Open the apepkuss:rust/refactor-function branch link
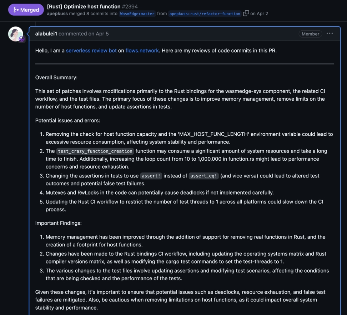The image size is (347, 315). point(205,14)
